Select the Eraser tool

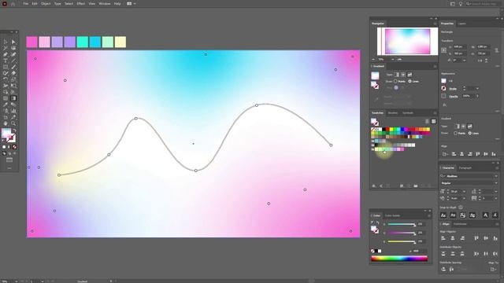tap(13, 73)
